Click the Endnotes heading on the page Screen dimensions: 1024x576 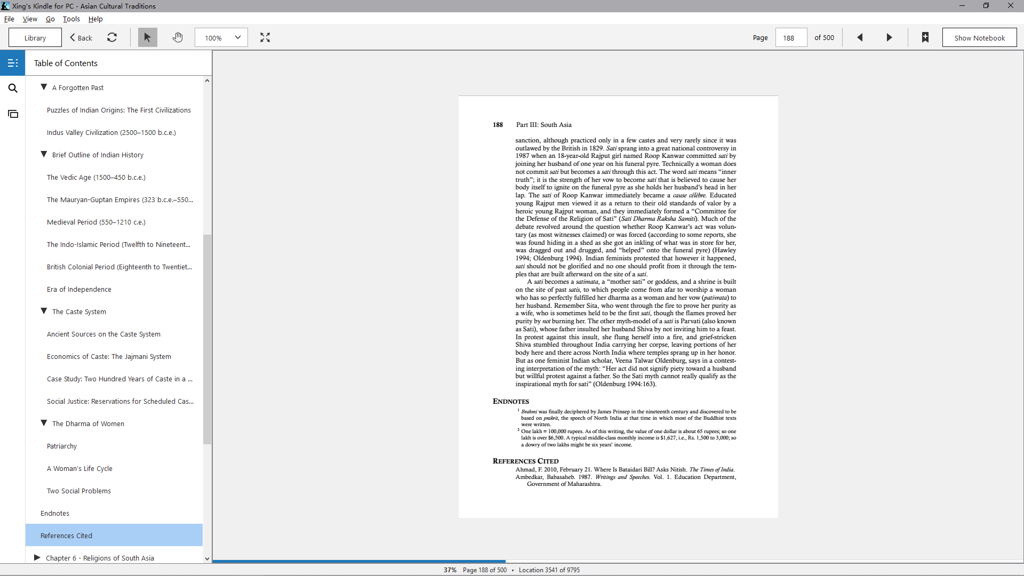511,401
